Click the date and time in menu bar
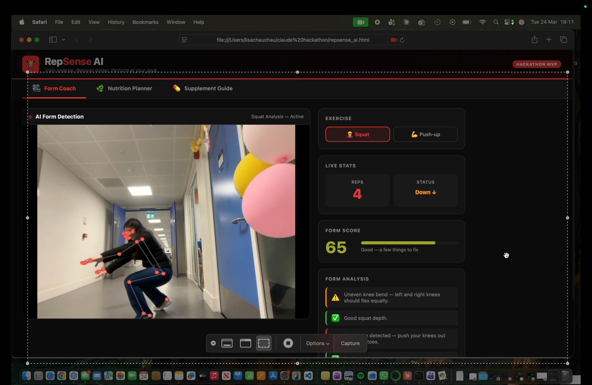This screenshot has height=385, width=592. click(552, 22)
